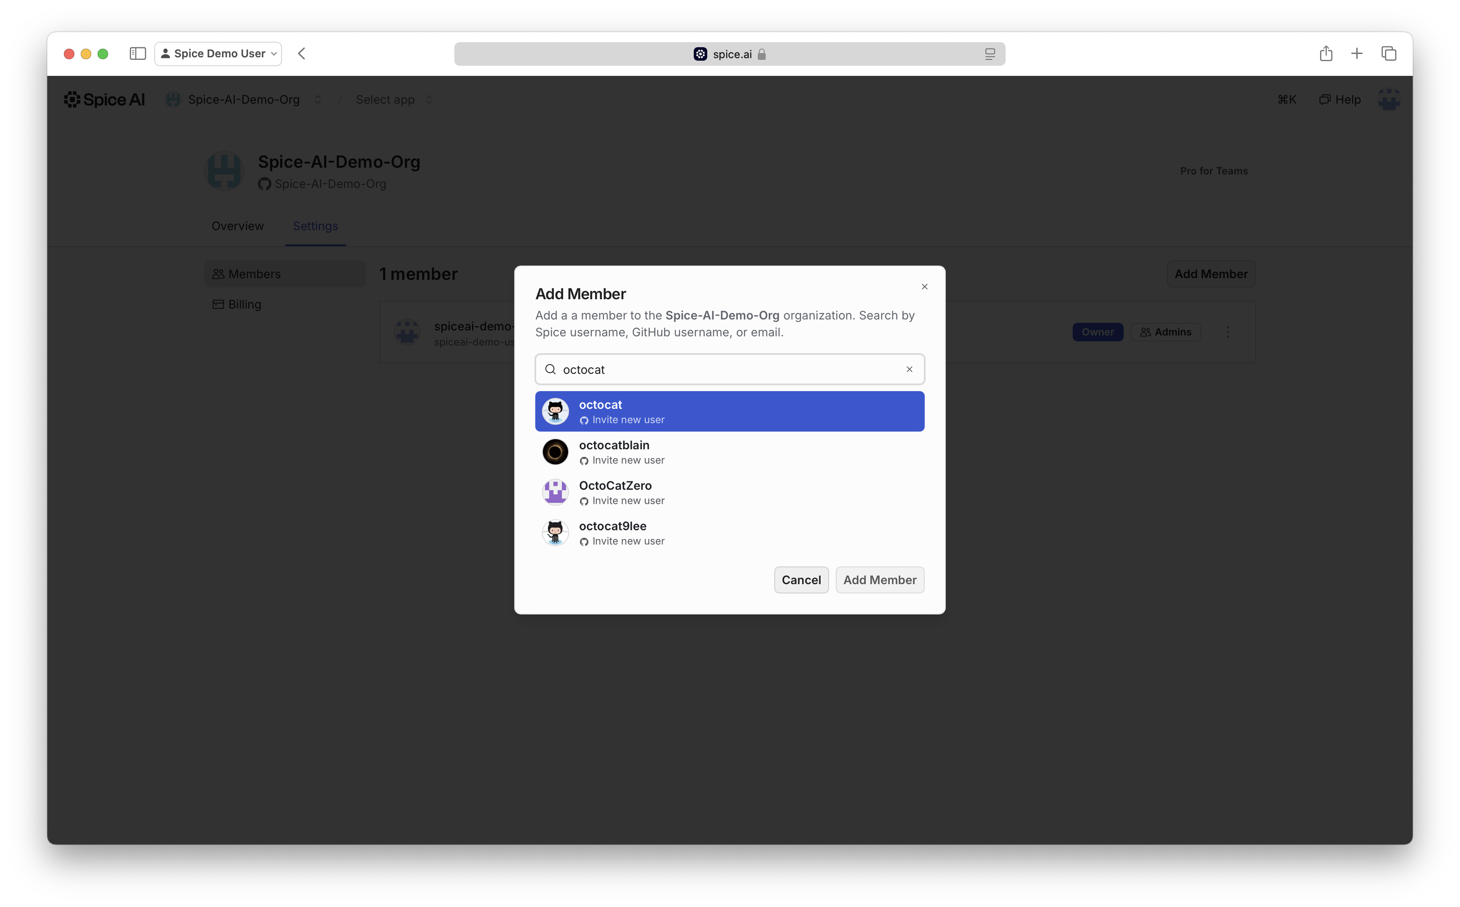Image resolution: width=1460 pixels, height=907 pixels.
Task: Click the Safari share icon
Action: click(1326, 54)
